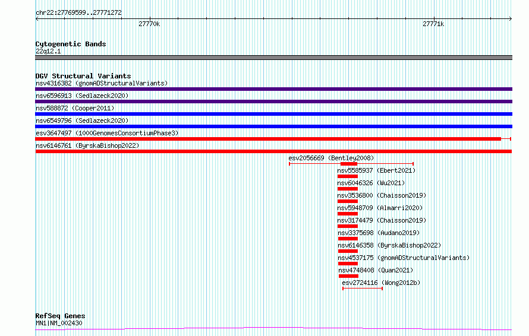Click the red bar under nsv3536800
The width and height of the screenshot is (529, 336).
tap(348, 201)
